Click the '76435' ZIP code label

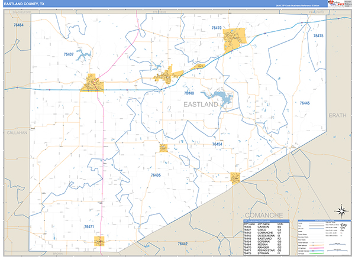[156, 175]
